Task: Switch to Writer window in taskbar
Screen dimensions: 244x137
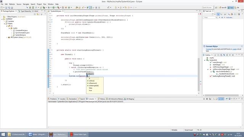Action: click(37, 134)
